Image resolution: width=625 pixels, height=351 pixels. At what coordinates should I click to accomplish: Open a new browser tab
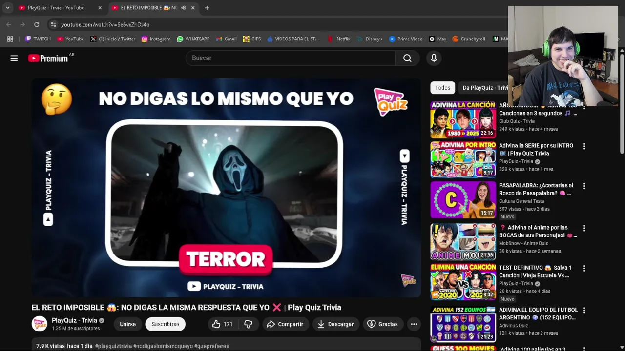pyautogui.click(x=207, y=8)
